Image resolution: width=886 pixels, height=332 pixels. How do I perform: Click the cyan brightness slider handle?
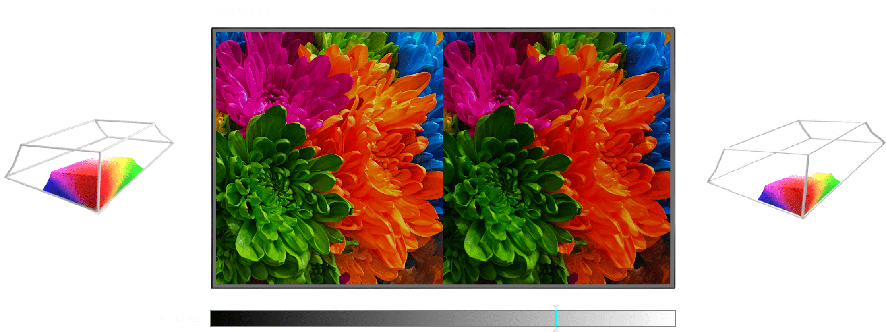[556, 318]
